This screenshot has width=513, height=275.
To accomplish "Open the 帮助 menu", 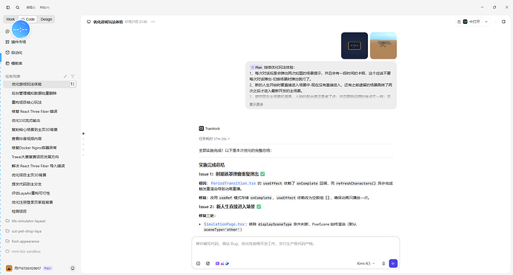I will 45,7.
